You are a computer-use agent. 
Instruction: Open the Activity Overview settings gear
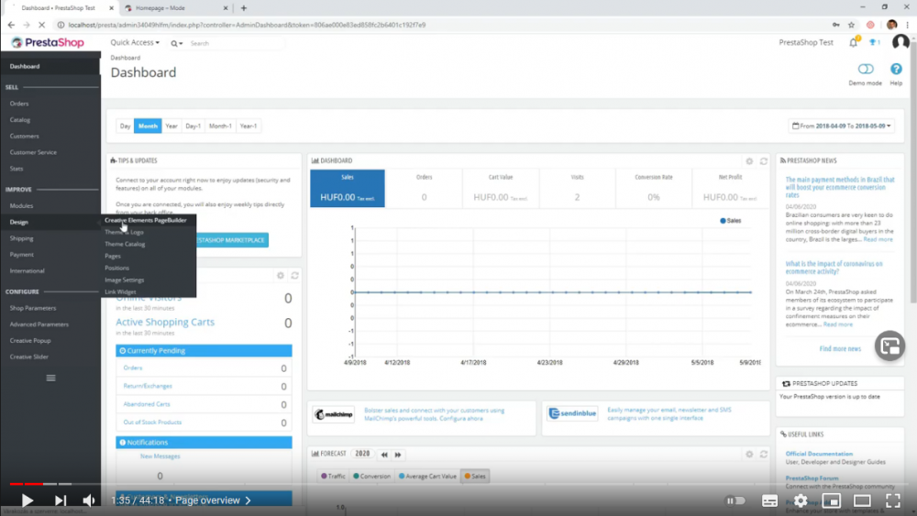coord(281,275)
